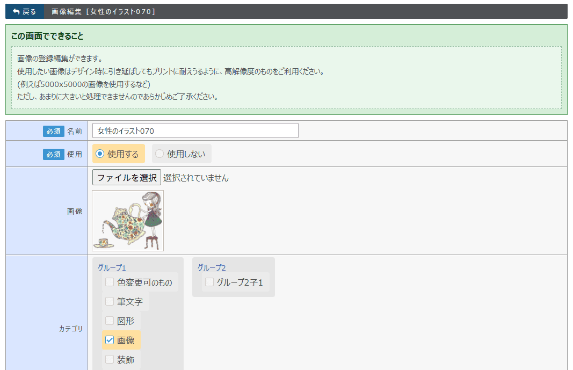The height and width of the screenshot is (370, 573).
Task: Enable the 色変更可のもの checkbox
Action: (110, 282)
